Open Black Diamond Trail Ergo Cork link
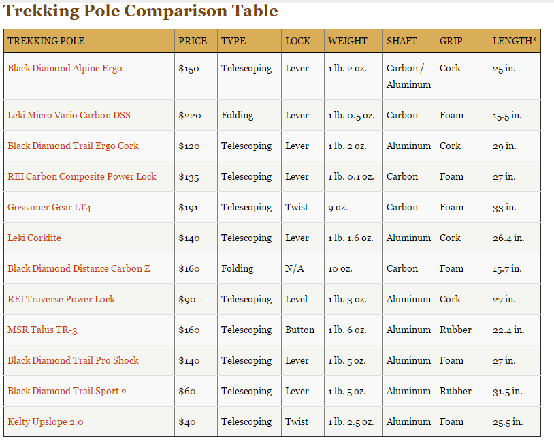 [x=73, y=146]
